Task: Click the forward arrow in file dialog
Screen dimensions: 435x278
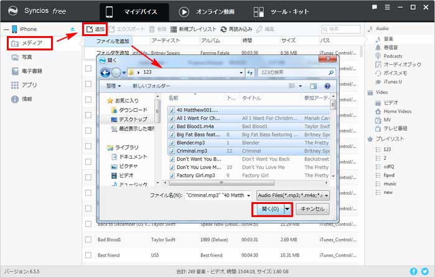Action: (116, 73)
